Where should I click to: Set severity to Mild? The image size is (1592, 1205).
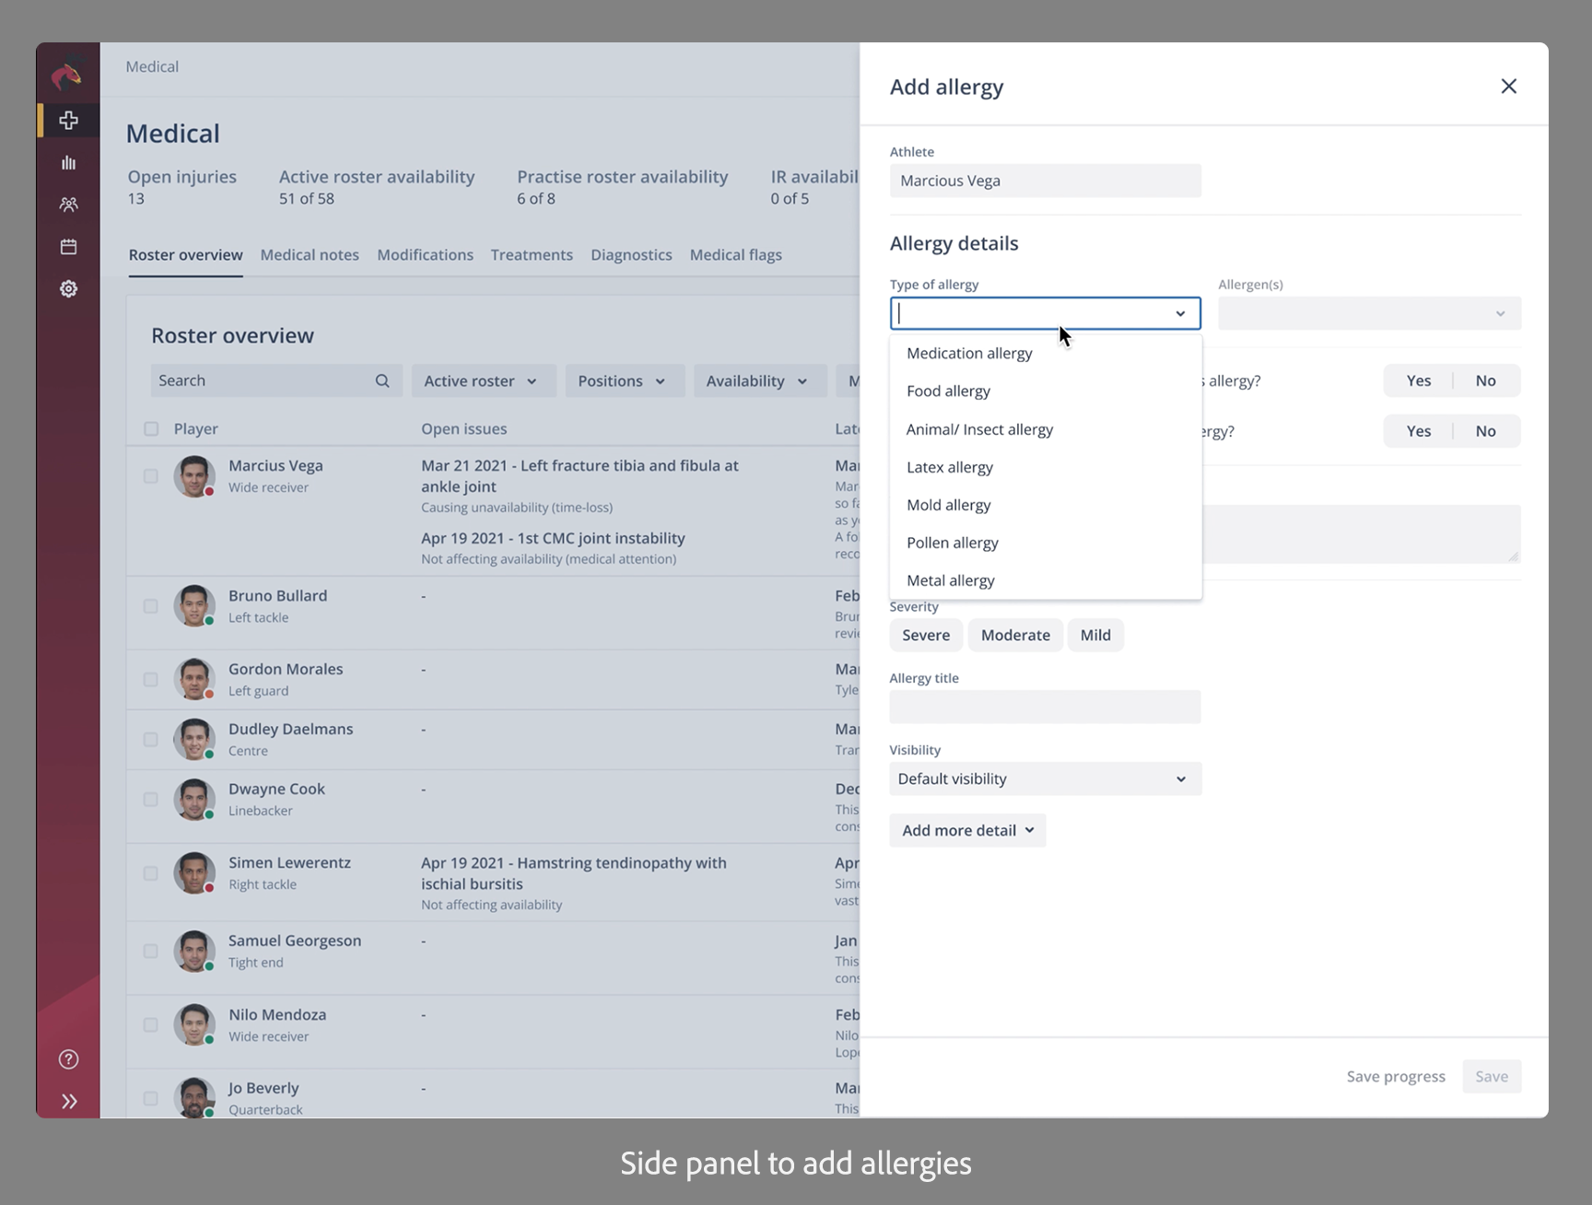1095,635
